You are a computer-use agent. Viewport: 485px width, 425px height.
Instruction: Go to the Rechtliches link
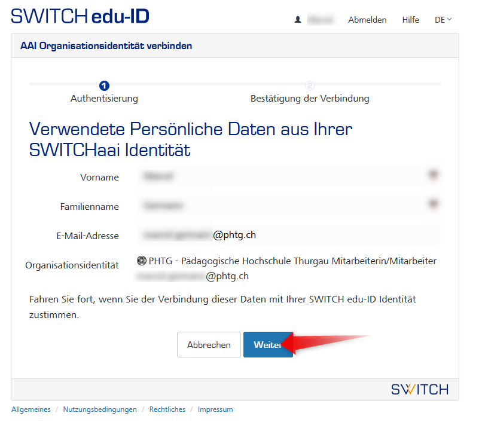tap(167, 409)
